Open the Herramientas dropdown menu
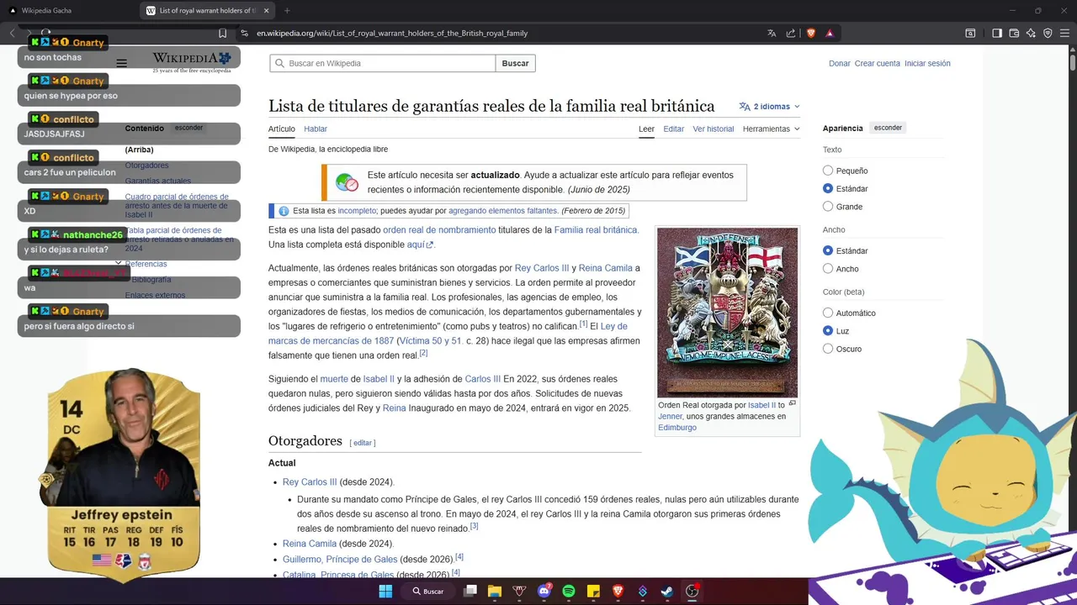 (772, 129)
